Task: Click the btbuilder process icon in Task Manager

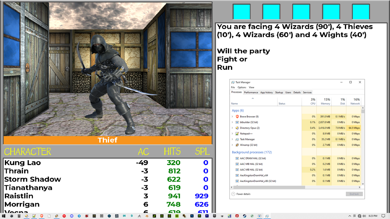Action: click(237, 122)
